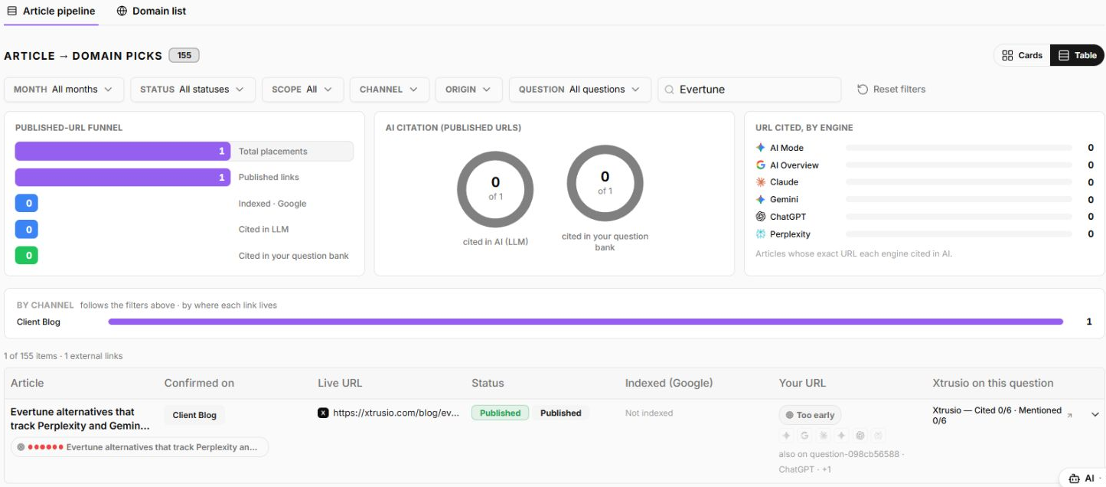Screen dimensions: 1106x487
Task: Click the AI Overview Google icon
Action: point(760,165)
